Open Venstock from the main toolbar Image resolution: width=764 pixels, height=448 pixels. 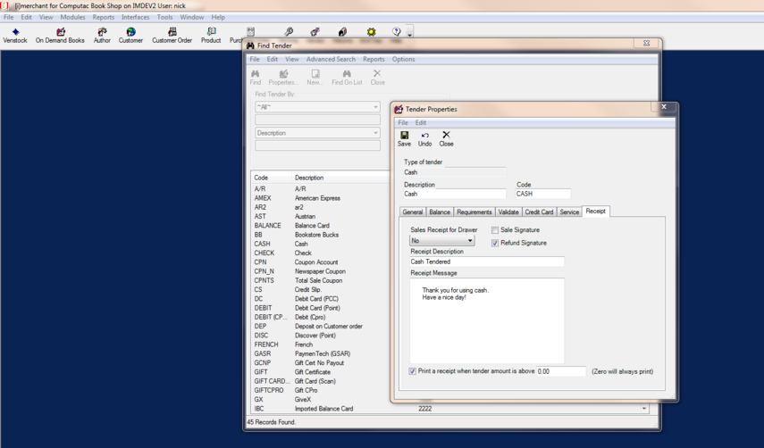click(x=15, y=36)
